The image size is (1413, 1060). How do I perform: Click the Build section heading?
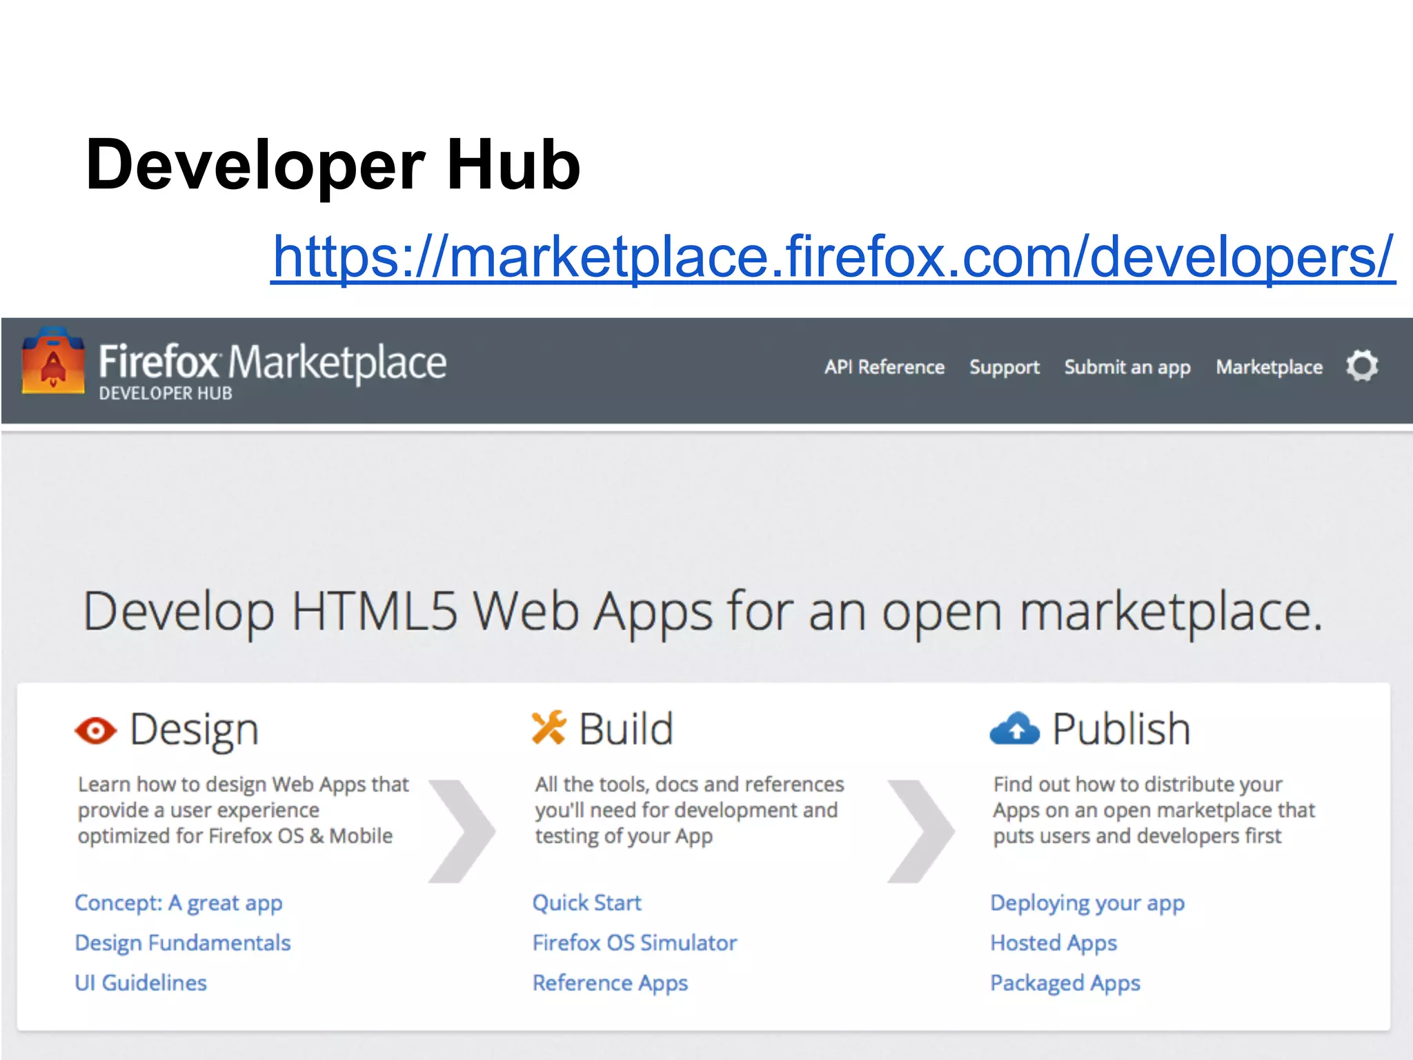click(x=626, y=729)
